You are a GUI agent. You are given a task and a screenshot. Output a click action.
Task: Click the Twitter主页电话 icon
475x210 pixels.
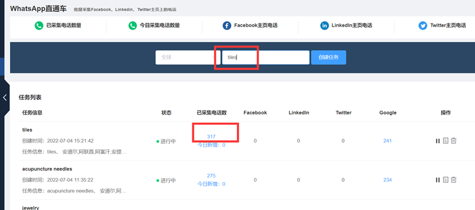point(423,26)
